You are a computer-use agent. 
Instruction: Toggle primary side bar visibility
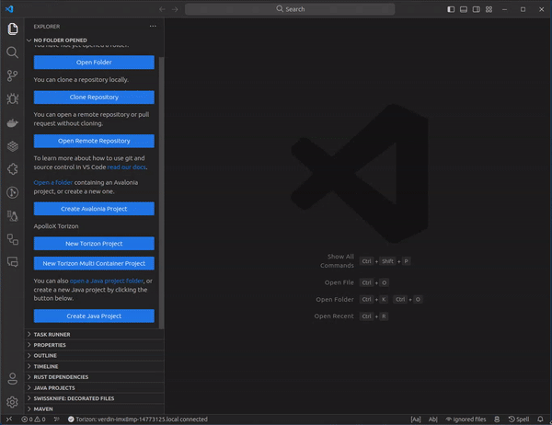click(x=451, y=9)
